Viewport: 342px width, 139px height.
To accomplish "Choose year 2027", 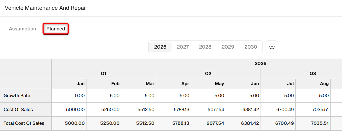I will (183, 47).
